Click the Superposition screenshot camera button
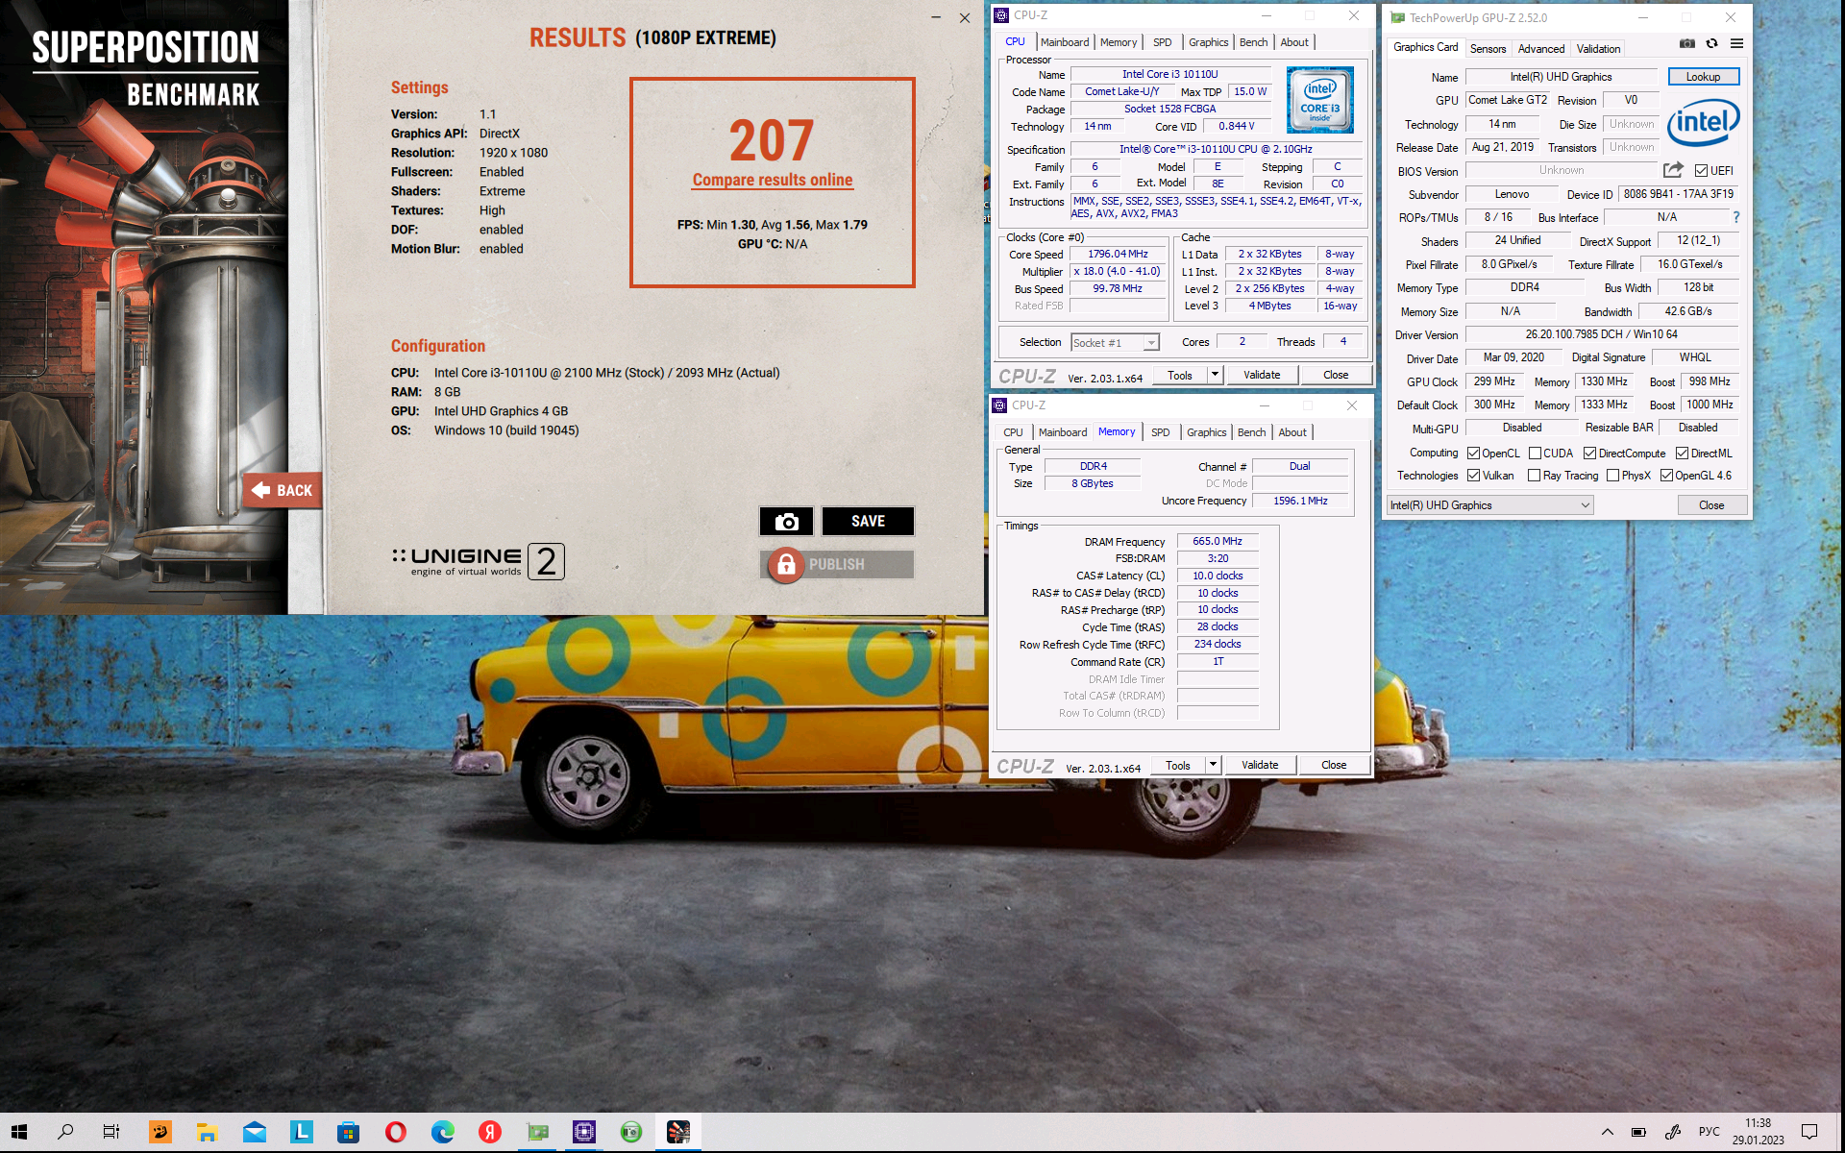 pos(786,521)
